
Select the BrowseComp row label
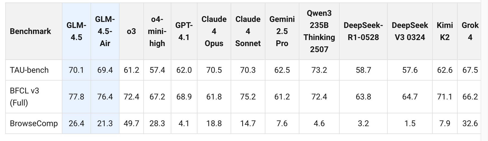[34, 123]
